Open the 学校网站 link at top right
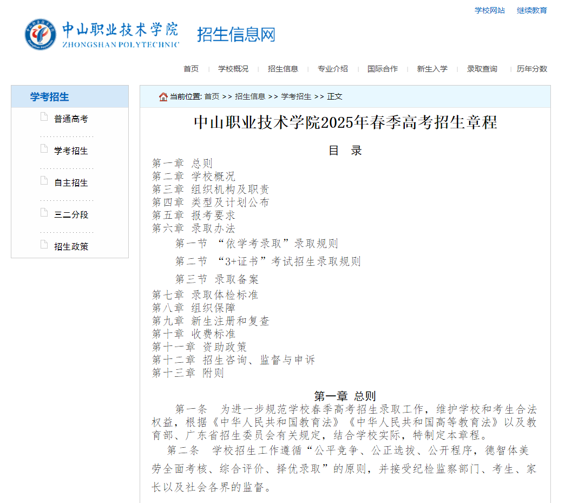The image size is (565, 503). pyautogui.click(x=488, y=10)
